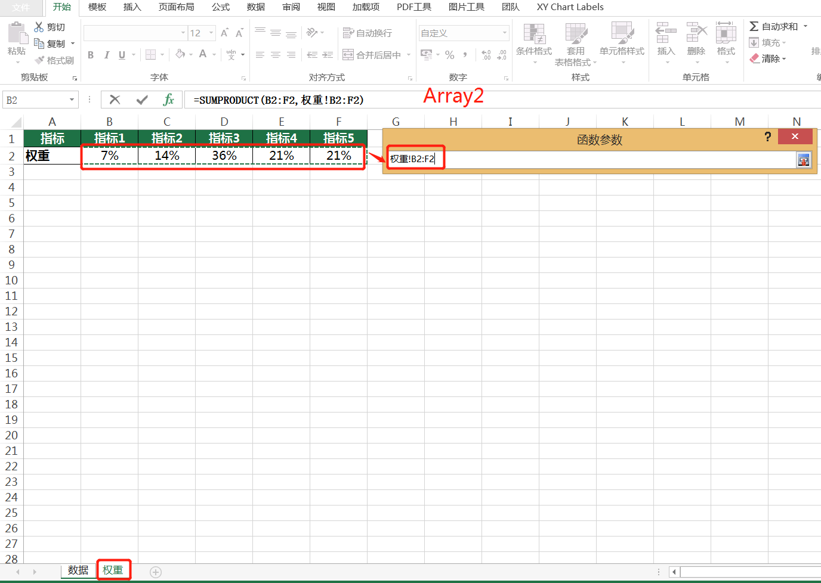This screenshot has height=583, width=821.
Task: Click 合并后居中 merge and center
Action: pos(372,55)
